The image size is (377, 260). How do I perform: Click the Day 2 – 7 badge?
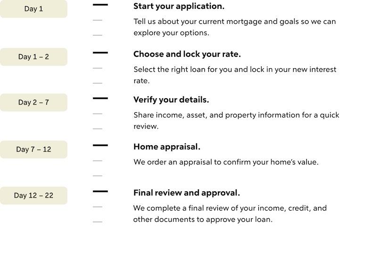pos(33,102)
